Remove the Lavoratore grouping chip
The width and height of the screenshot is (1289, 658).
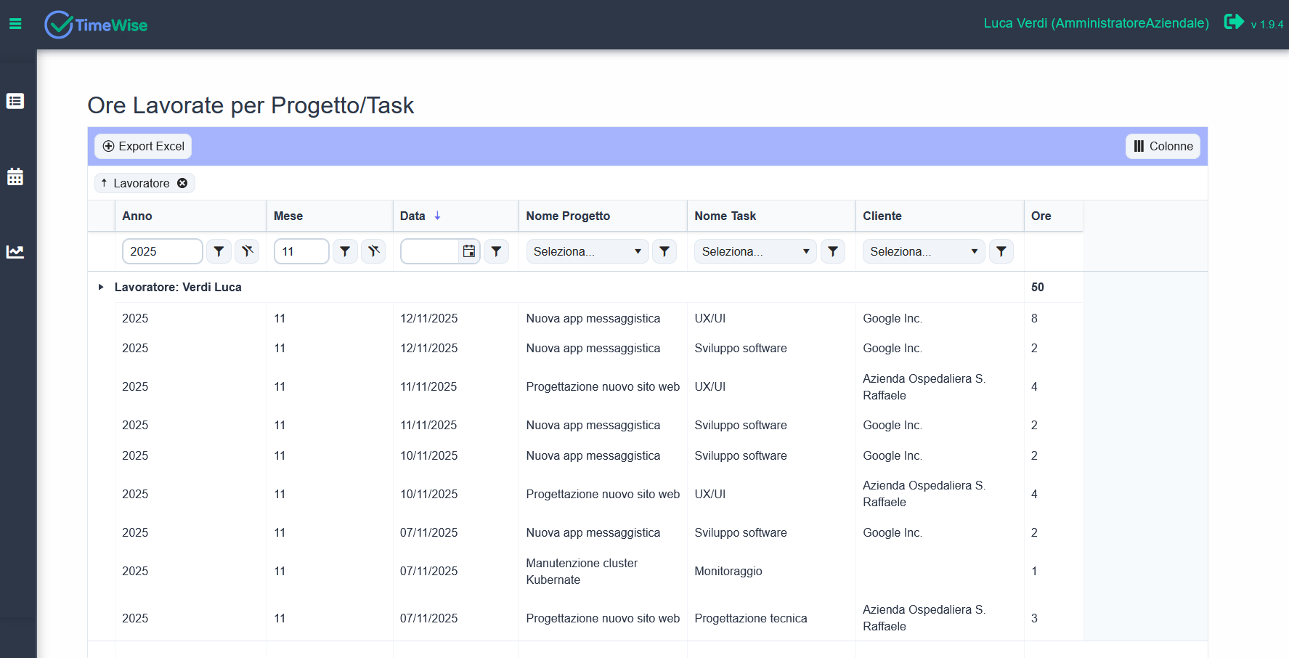[182, 183]
